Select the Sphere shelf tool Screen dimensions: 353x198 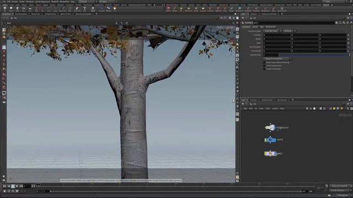pyautogui.click(x=11, y=9)
